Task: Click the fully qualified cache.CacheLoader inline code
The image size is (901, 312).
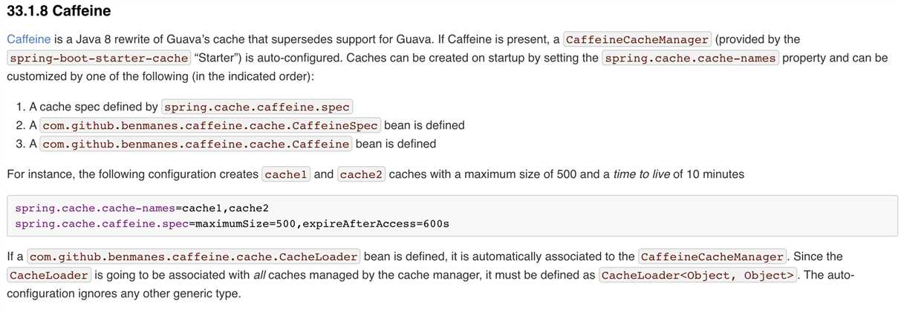Action: click(195, 257)
